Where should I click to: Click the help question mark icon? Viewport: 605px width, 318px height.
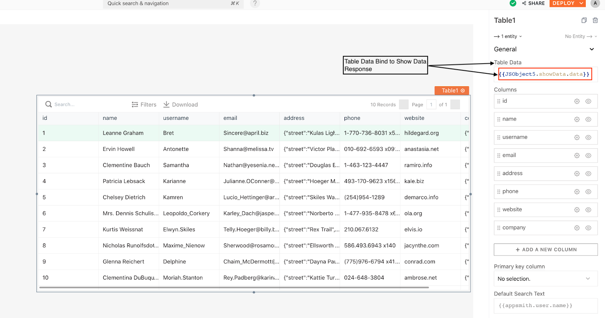pos(255,3)
